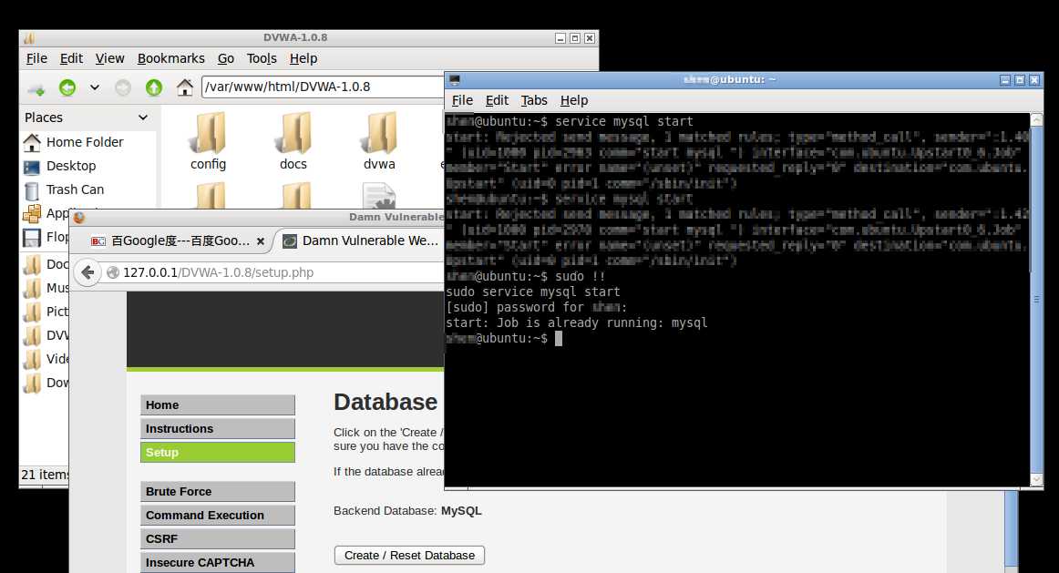Click Home in DVWA sidebar

tap(218, 405)
